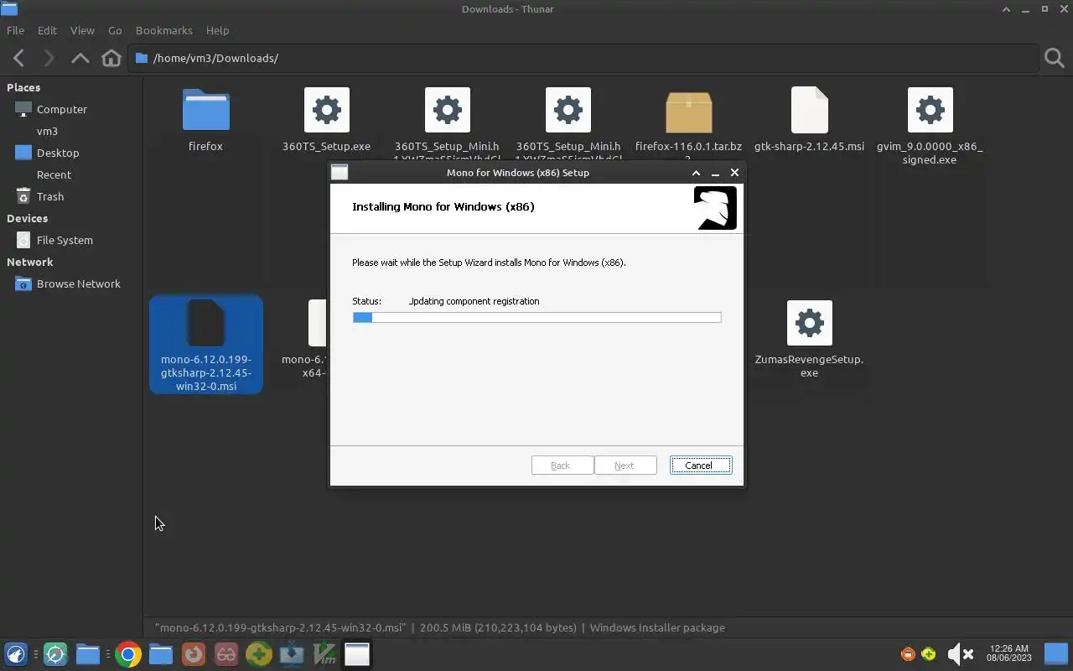
Task: Open the Bookmarks menu
Action: 164,30
